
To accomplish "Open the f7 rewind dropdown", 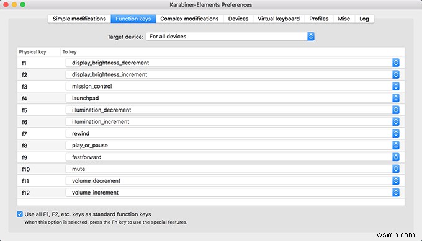I will pos(233,134).
